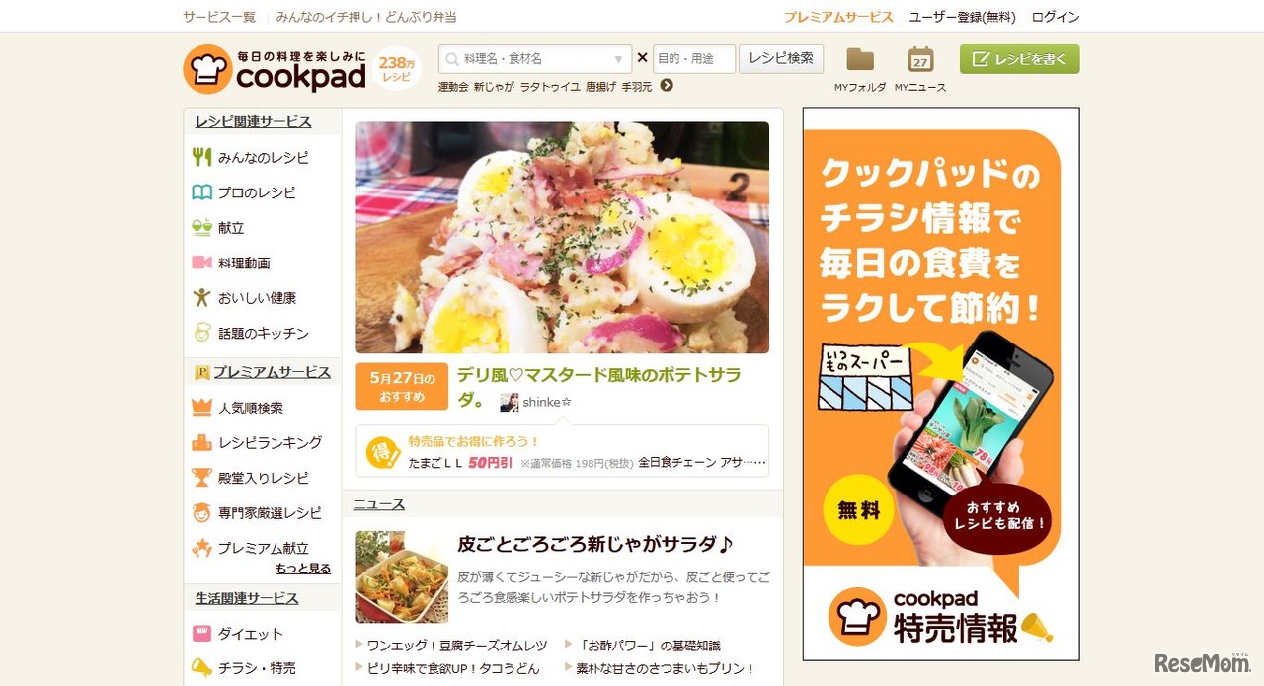
Task: Click the green レシピを書く button
Action: coord(1020,59)
